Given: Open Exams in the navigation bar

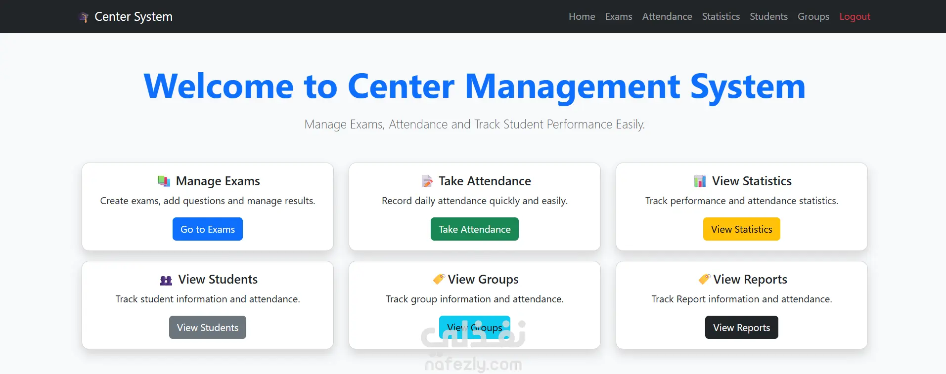Looking at the screenshot, I should pos(618,17).
